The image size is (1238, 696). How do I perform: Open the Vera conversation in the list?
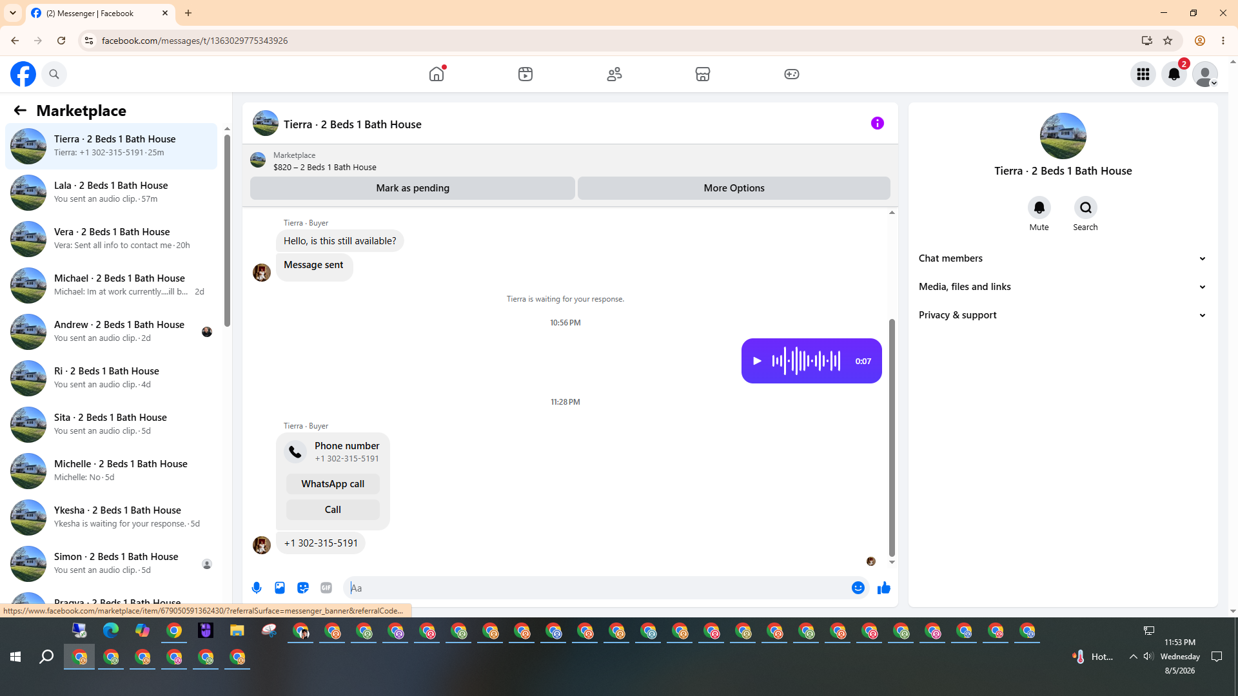pos(112,239)
